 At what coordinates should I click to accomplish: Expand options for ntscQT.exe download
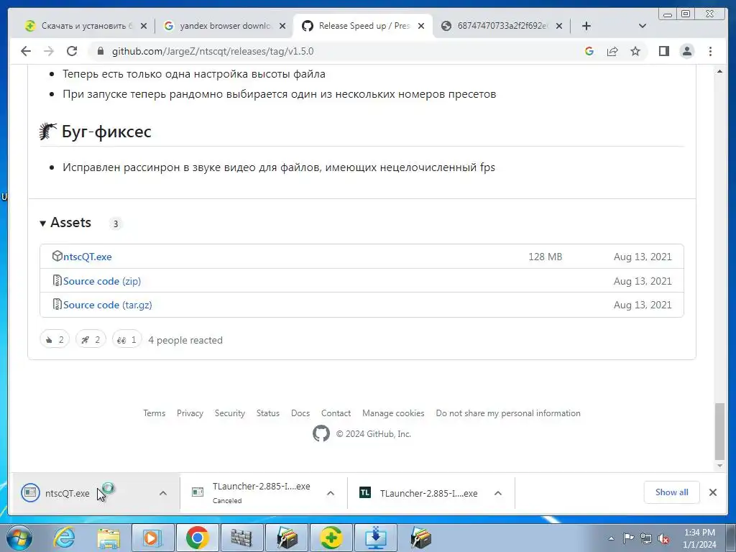[163, 493]
